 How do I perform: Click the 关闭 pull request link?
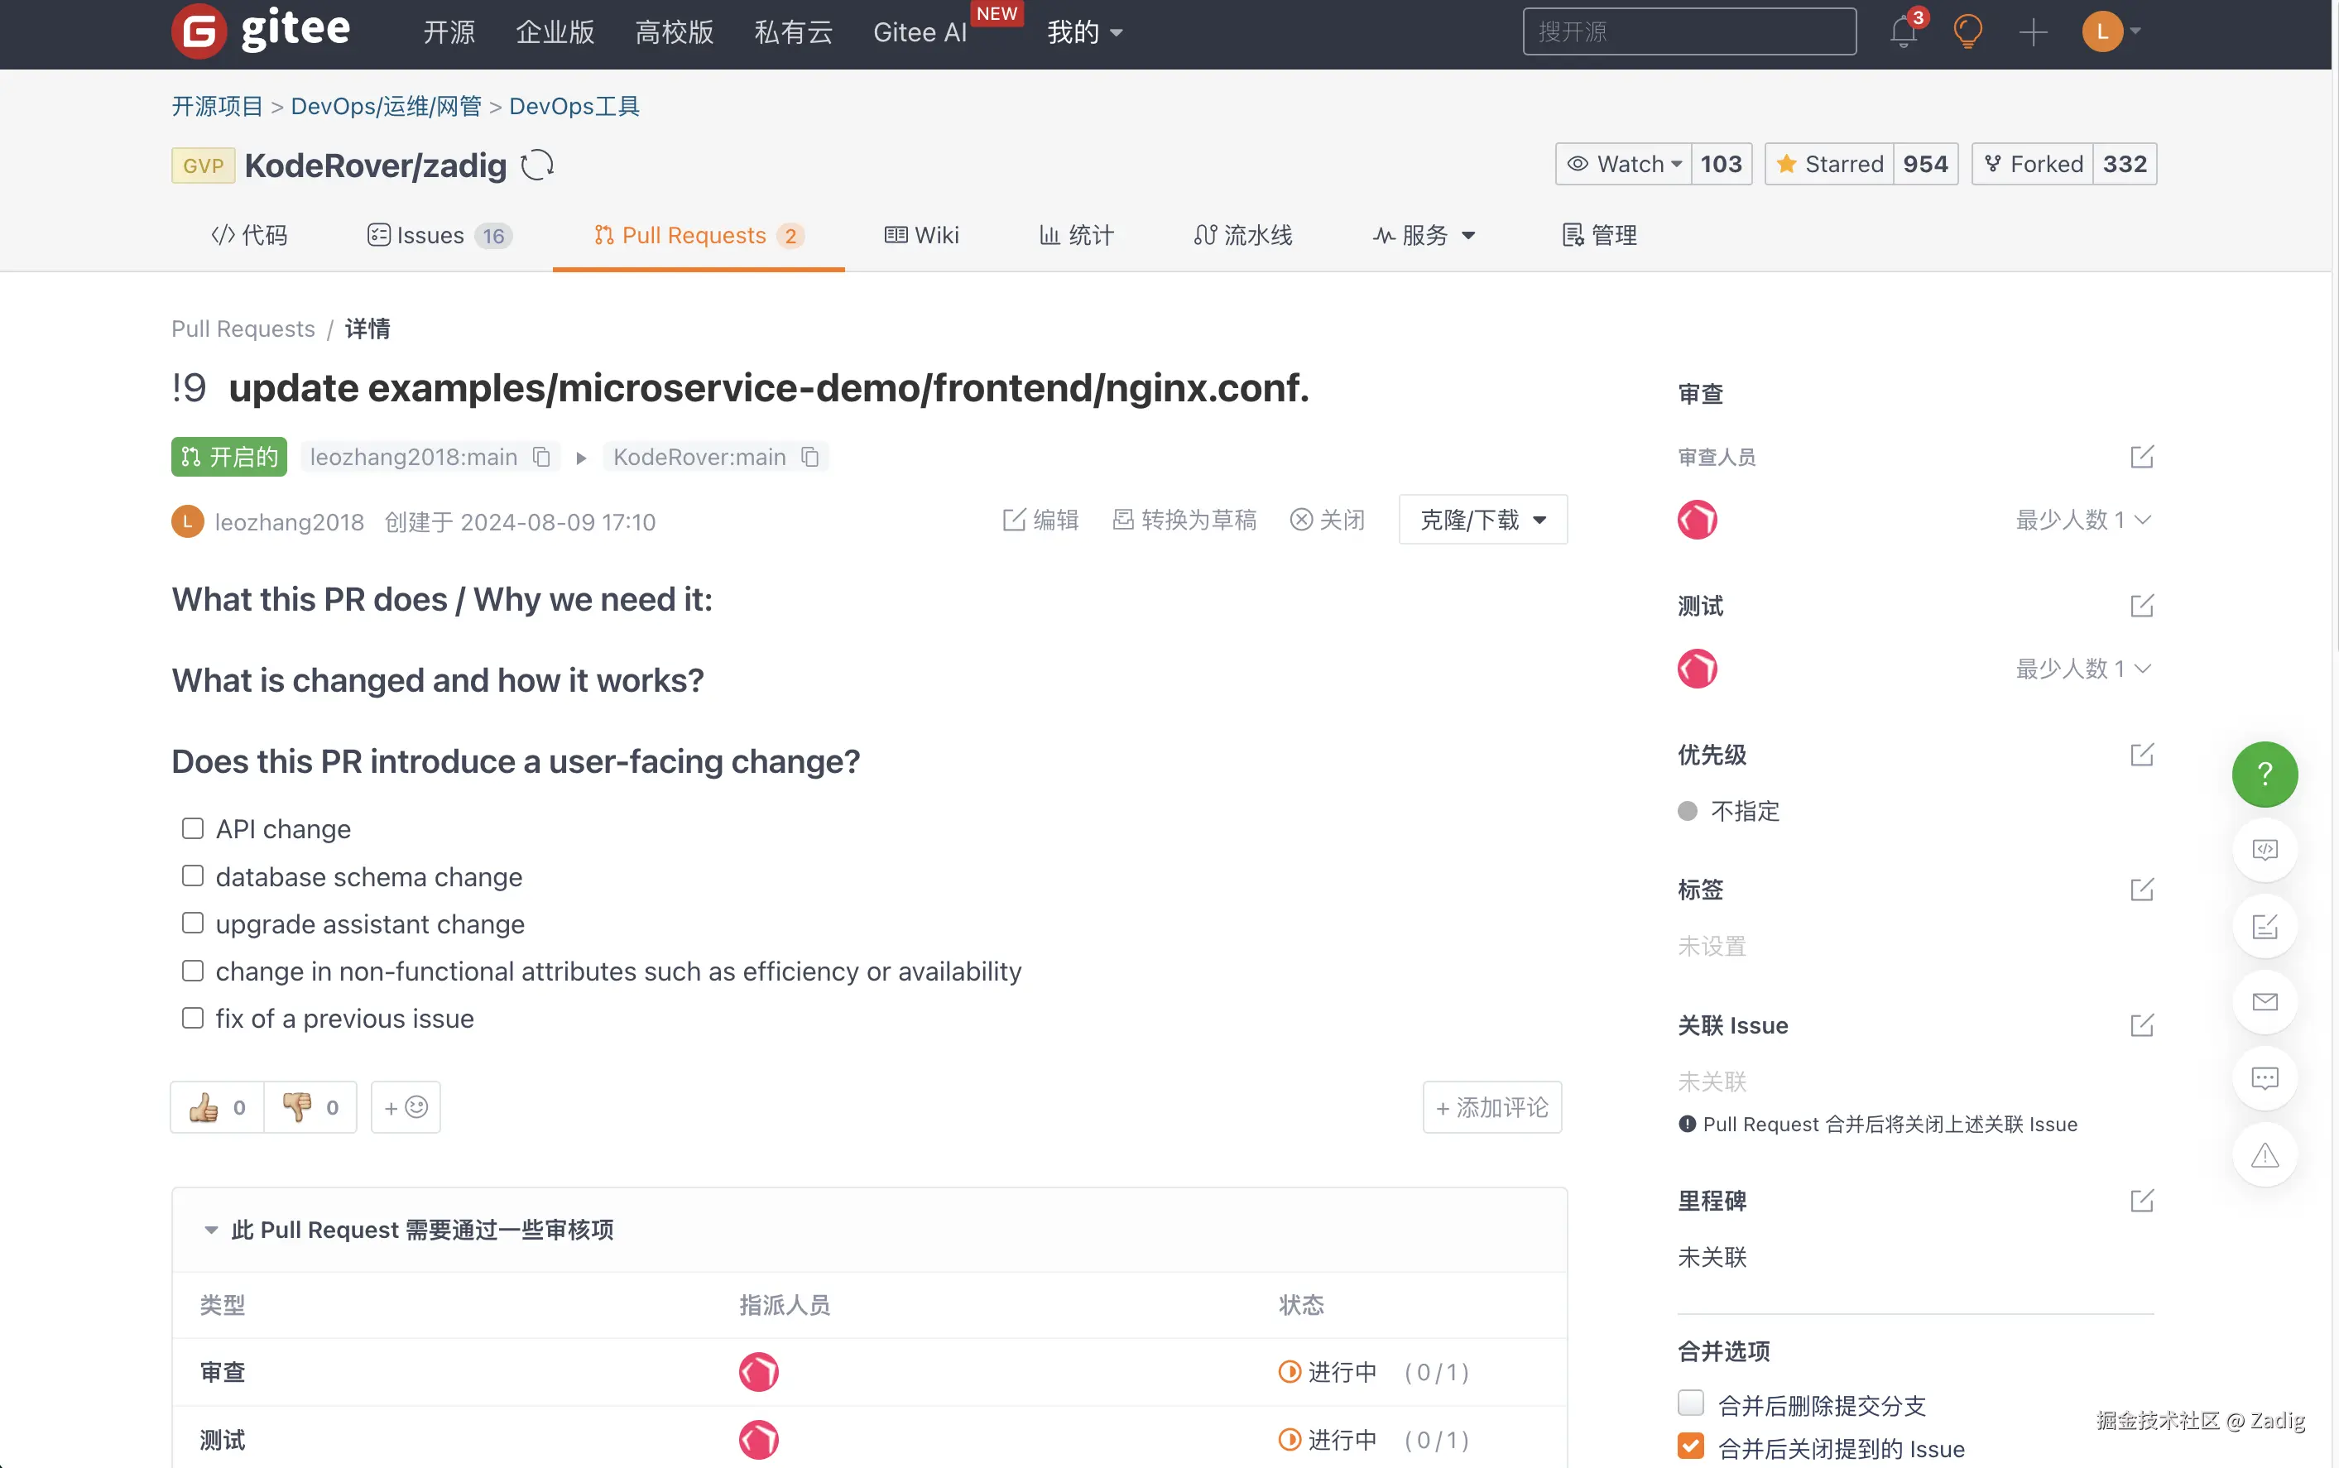coord(1328,521)
